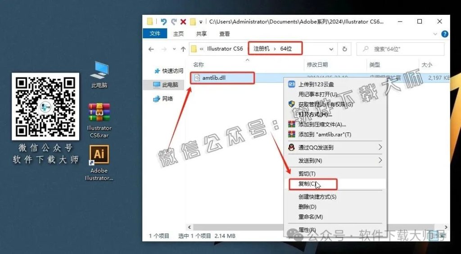Expand 通过QQ发送到 submenu

pyautogui.click(x=335, y=148)
